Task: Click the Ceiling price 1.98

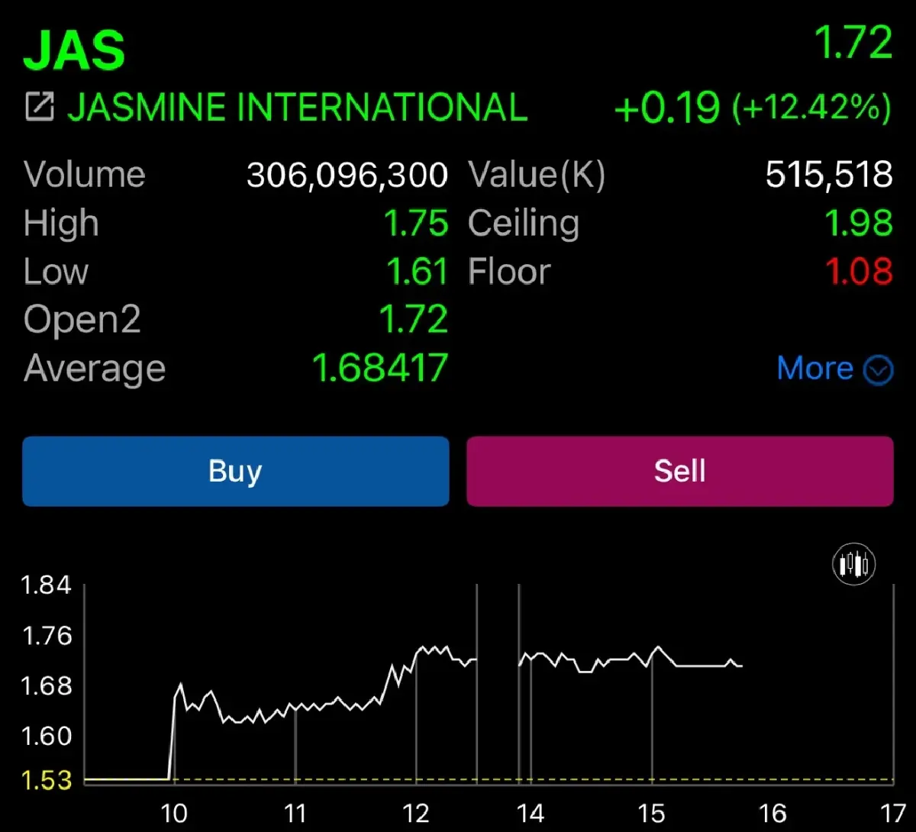Action: [x=859, y=223]
